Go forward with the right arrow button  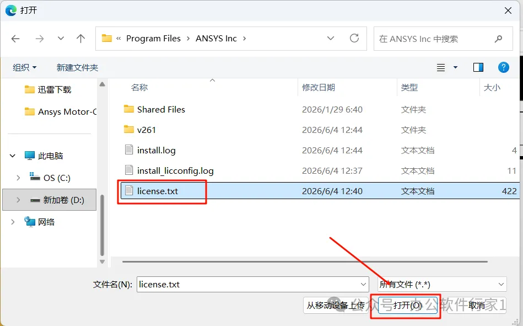[39, 39]
